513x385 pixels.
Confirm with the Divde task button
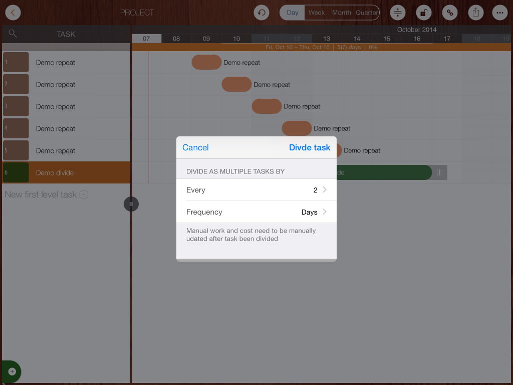pyautogui.click(x=309, y=147)
